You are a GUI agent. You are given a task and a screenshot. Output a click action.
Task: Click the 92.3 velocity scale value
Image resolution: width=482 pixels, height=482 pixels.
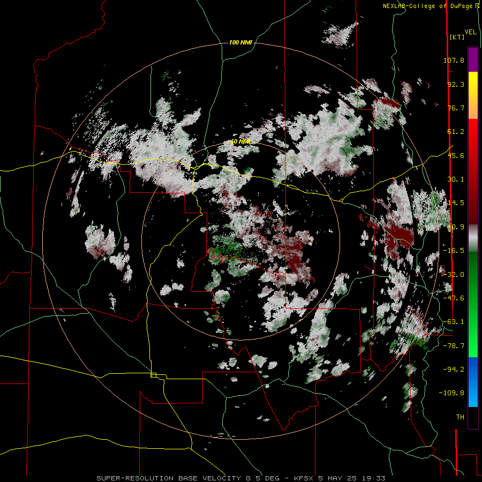456,84
